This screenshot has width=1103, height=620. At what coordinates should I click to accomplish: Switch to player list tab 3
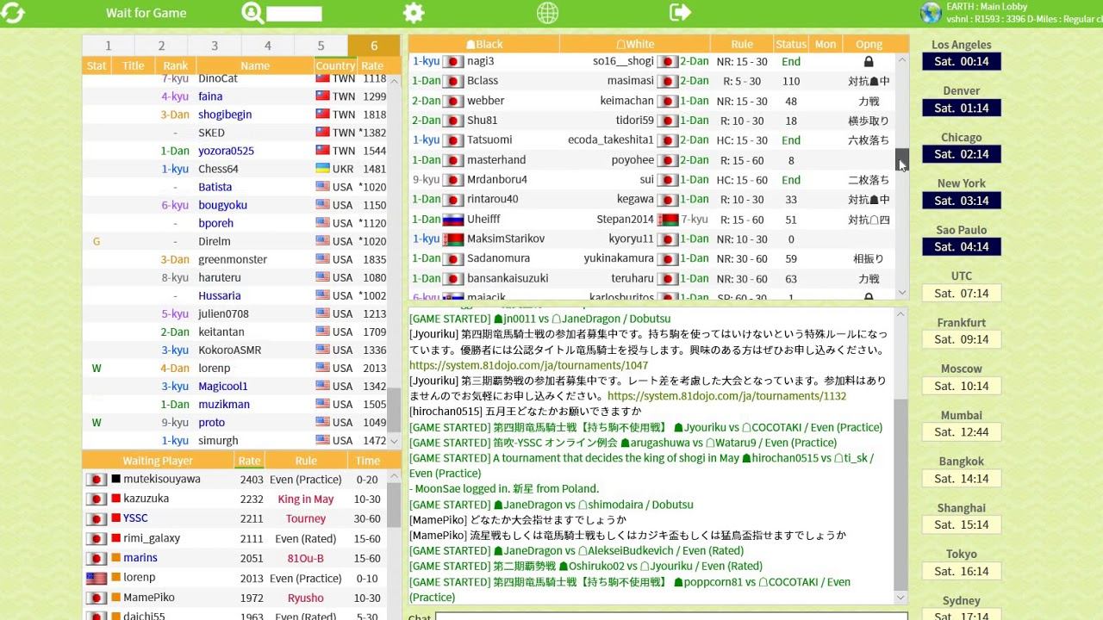215,46
